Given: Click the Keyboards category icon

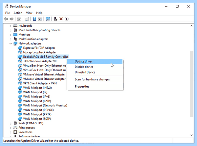Looking at the screenshot, I should (15, 26).
